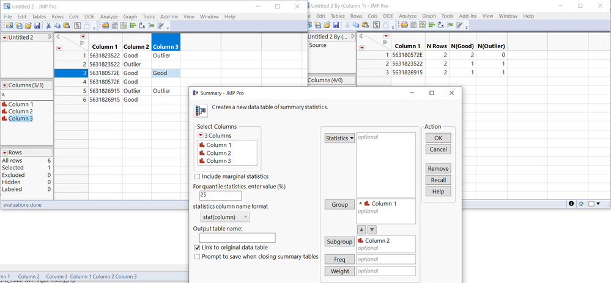Image resolution: width=611 pixels, height=283 pixels.
Task: Click Cut scissors icon in Untitled 2 toolbar
Action: pos(48,25)
